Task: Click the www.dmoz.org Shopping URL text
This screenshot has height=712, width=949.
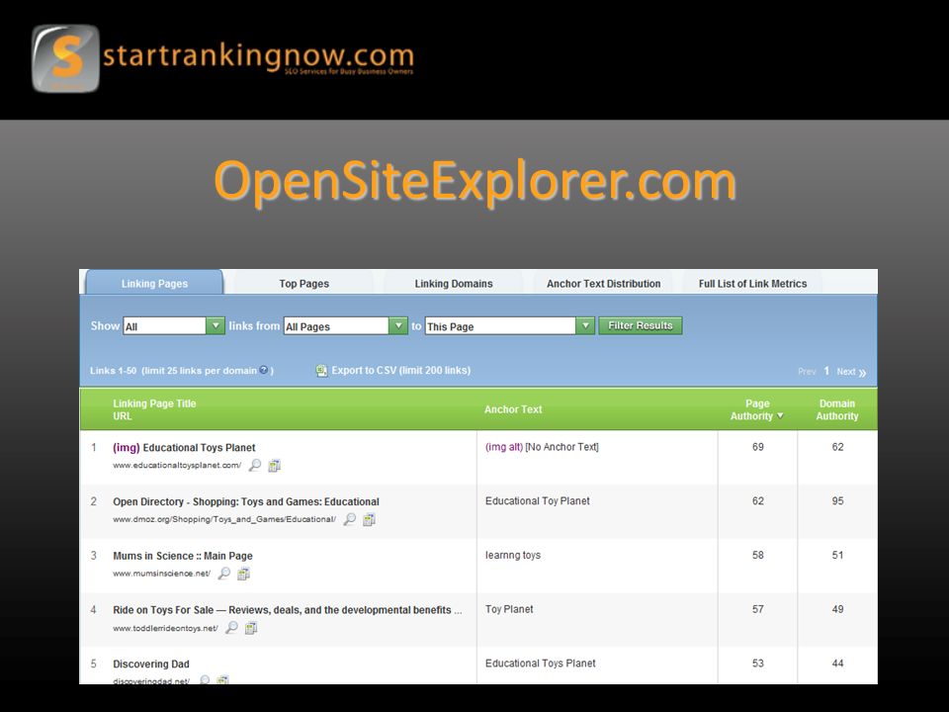Action: tap(224, 519)
